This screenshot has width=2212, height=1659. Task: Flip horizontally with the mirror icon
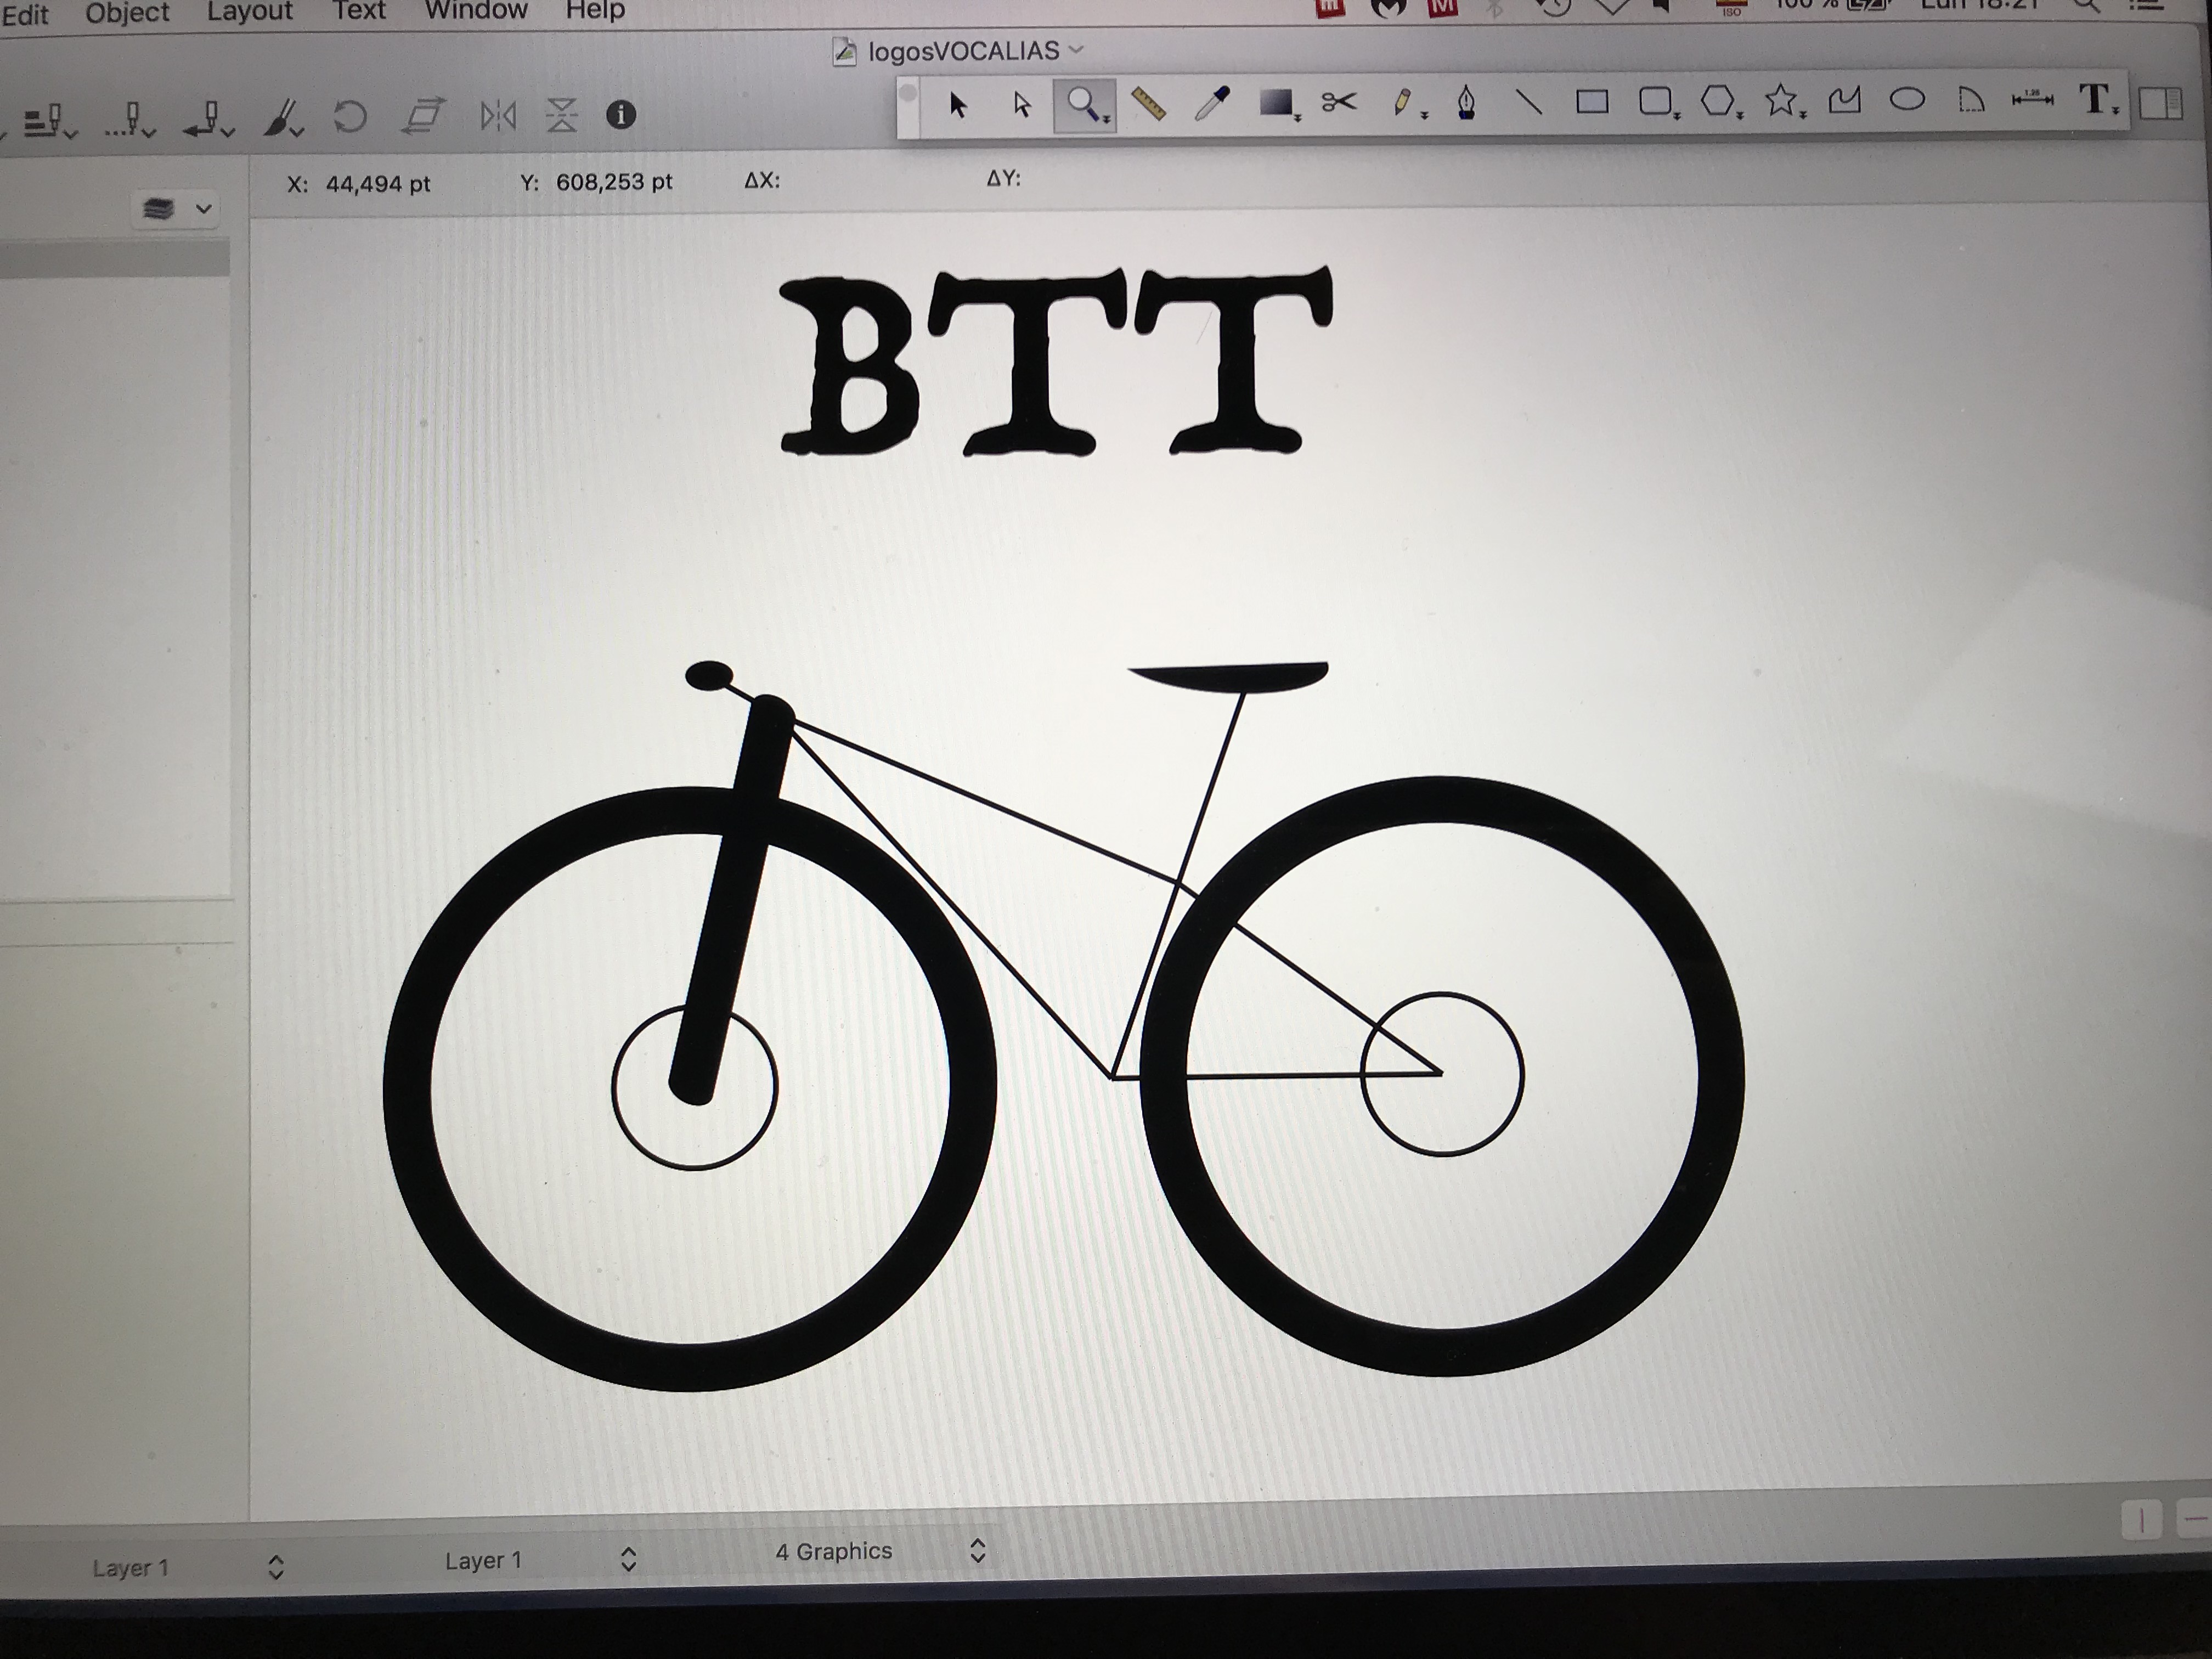click(497, 116)
